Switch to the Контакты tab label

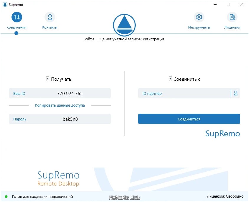tap(50, 27)
